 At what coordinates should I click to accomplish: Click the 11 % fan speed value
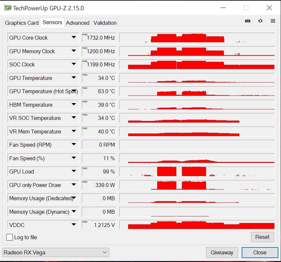pyautogui.click(x=99, y=158)
